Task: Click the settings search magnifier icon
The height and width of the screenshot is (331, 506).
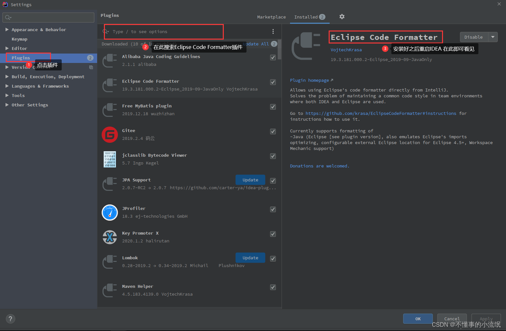Action: click(8, 18)
